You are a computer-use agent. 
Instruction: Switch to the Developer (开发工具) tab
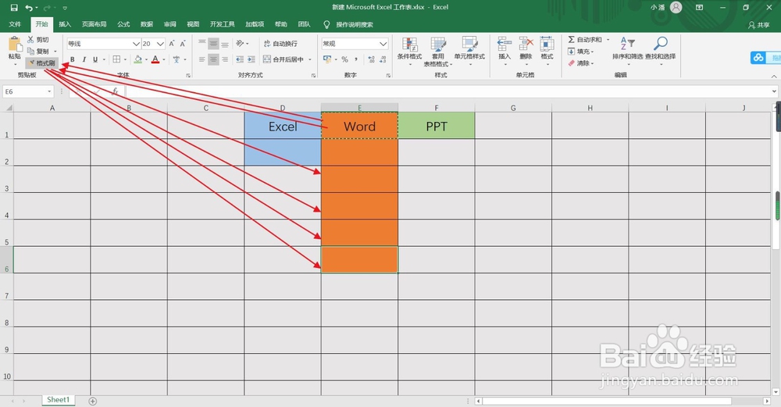222,24
